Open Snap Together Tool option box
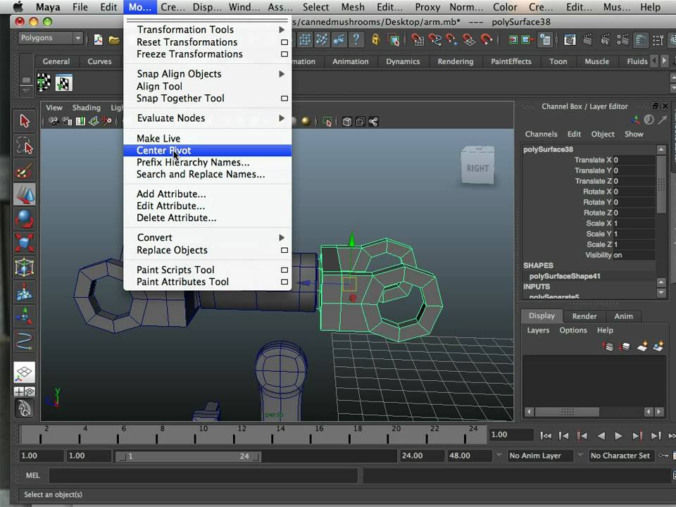Screen dimensions: 676x507 pyautogui.click(x=284, y=99)
